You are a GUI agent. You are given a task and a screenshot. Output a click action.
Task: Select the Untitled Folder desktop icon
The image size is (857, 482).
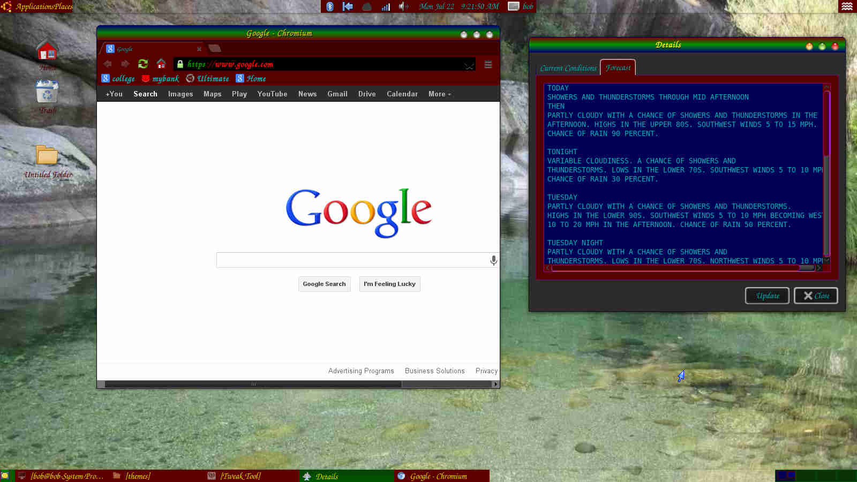[x=48, y=162]
